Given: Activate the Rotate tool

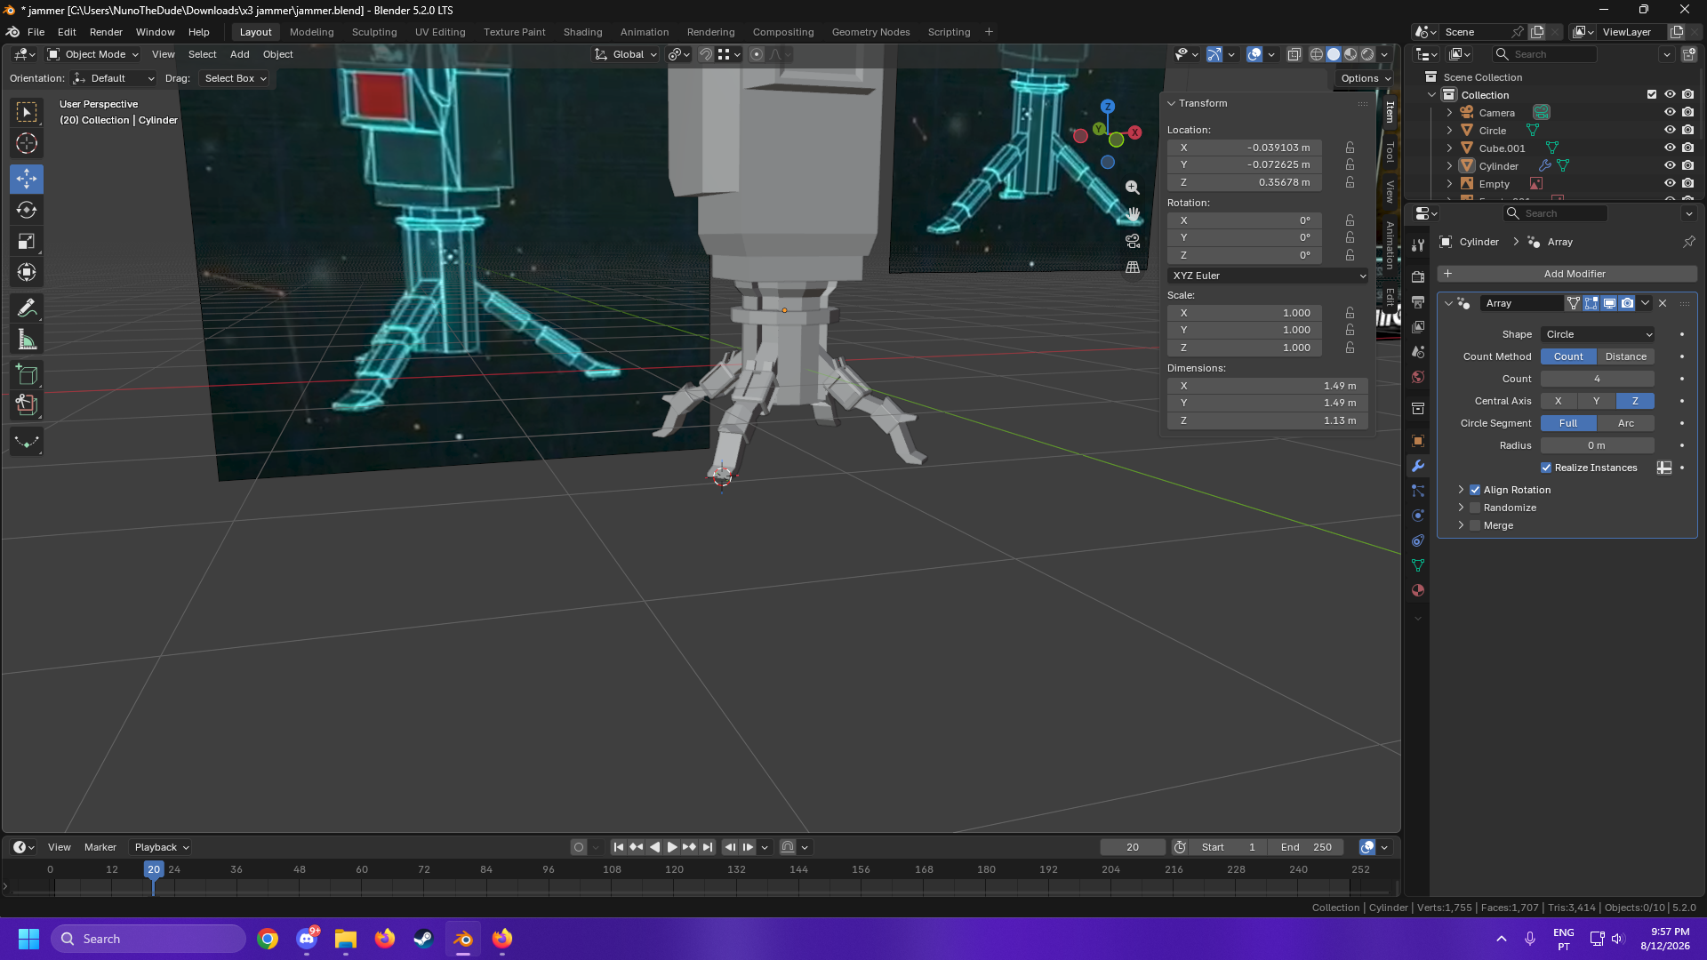Looking at the screenshot, I should click(27, 210).
